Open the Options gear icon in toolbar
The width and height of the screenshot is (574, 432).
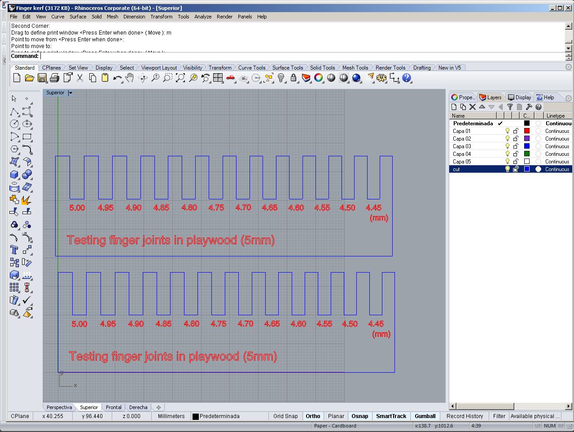pos(381,78)
